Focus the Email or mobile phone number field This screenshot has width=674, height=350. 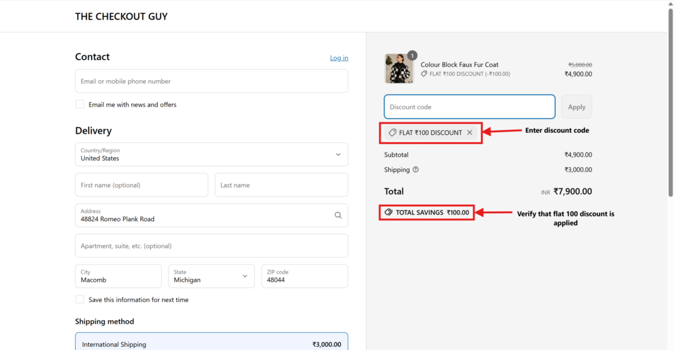[x=211, y=82]
